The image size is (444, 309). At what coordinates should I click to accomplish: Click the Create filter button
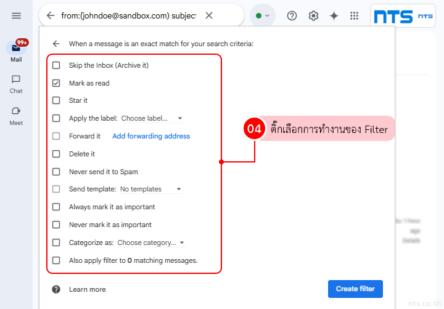355,289
